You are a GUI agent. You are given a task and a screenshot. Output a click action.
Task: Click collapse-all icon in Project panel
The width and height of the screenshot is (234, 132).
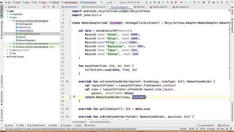[x=48, y=7]
